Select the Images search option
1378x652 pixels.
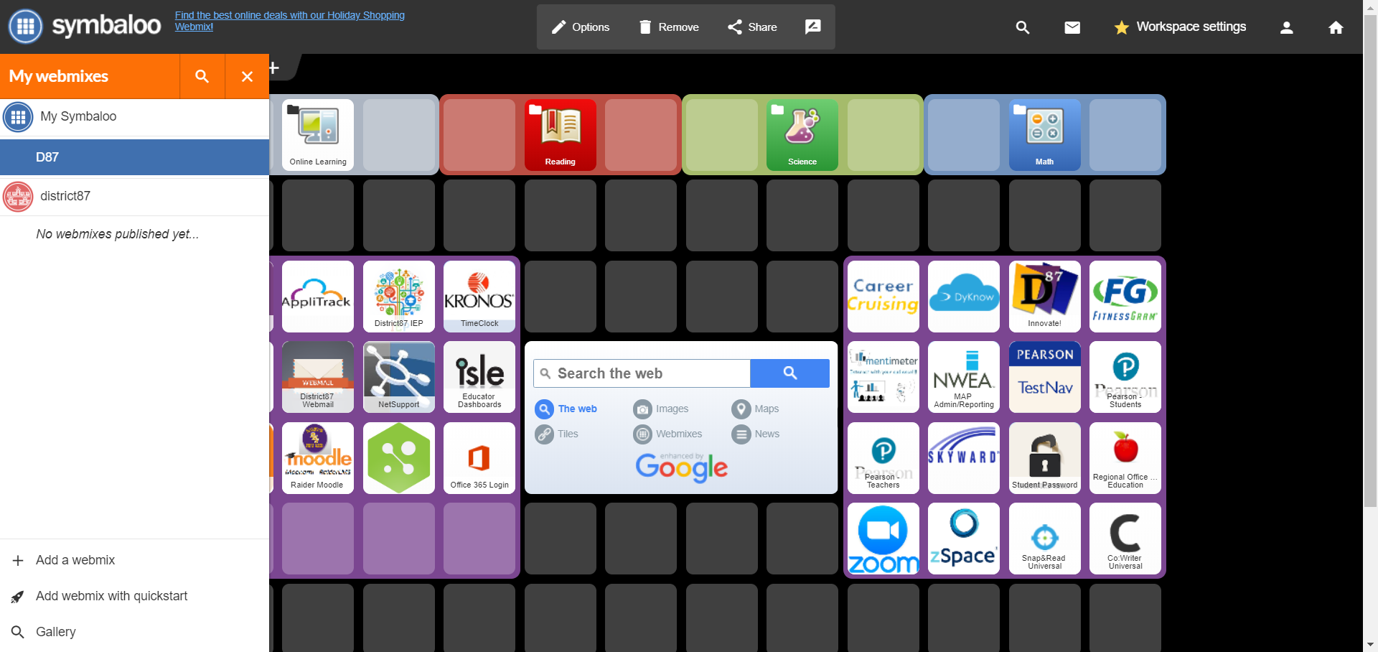point(661,409)
